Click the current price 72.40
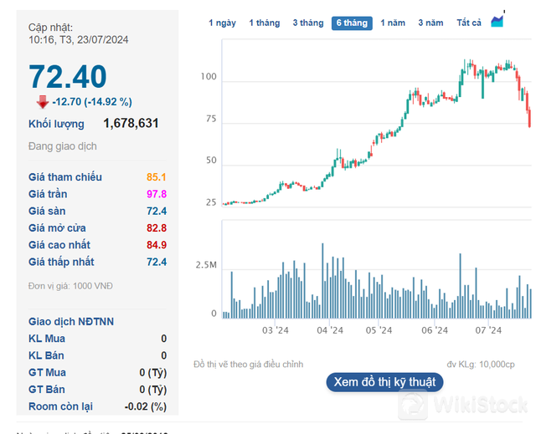 [68, 77]
